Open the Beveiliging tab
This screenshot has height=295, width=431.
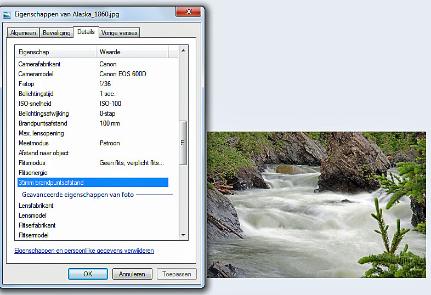[56, 33]
